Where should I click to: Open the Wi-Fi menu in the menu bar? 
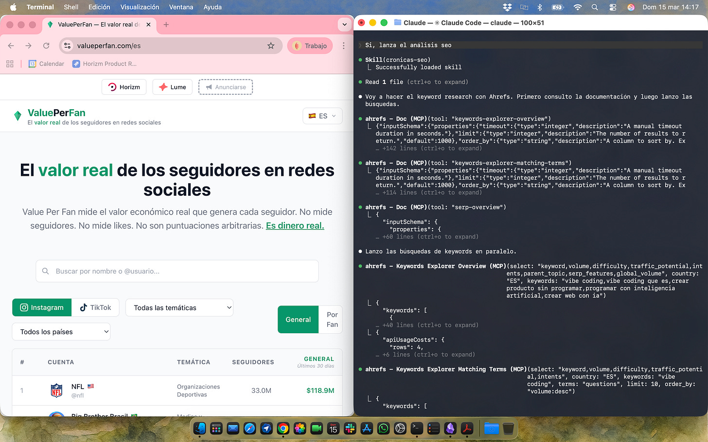pos(578,7)
